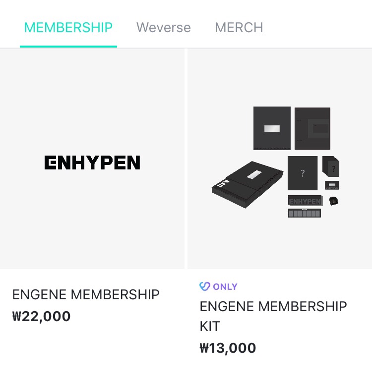Click the ENHYPEN slogan banner in kit image

[305, 201]
